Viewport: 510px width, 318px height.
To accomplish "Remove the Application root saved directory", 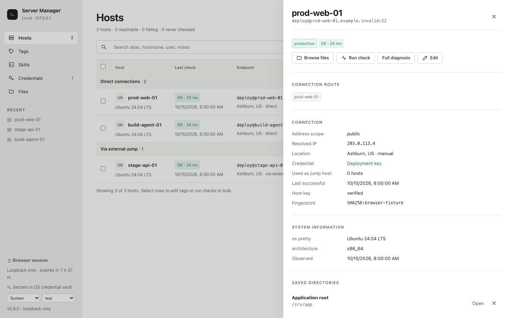I will click(x=494, y=303).
